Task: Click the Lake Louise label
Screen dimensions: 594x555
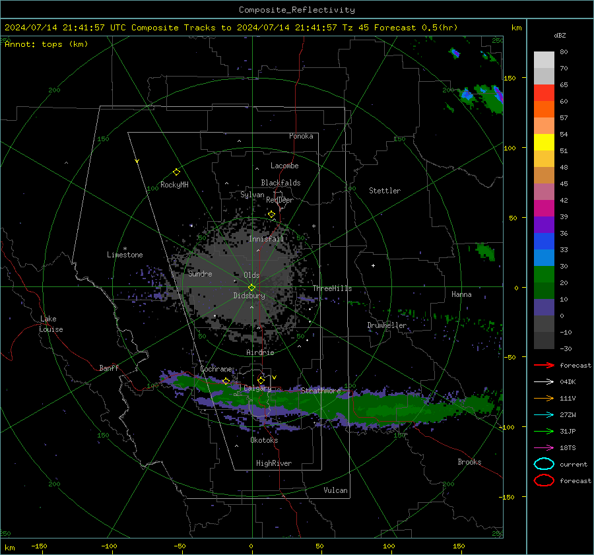Action: (x=51, y=324)
